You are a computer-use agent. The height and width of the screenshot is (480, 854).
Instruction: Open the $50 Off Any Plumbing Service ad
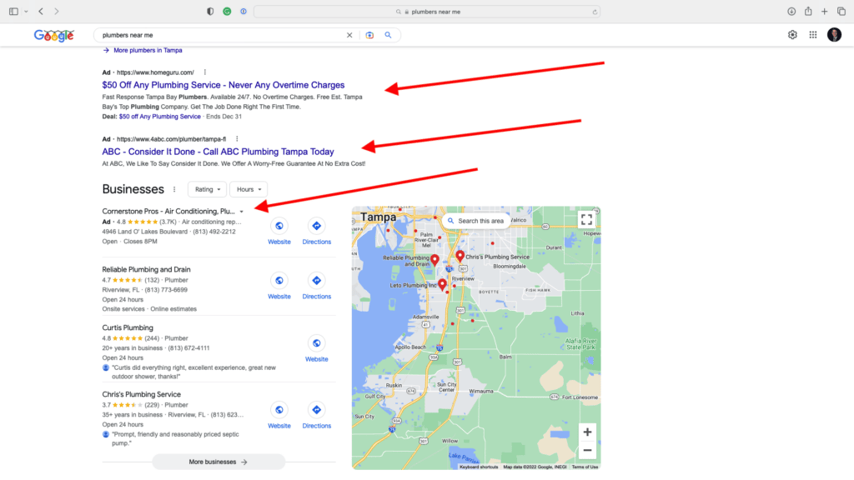[224, 85]
